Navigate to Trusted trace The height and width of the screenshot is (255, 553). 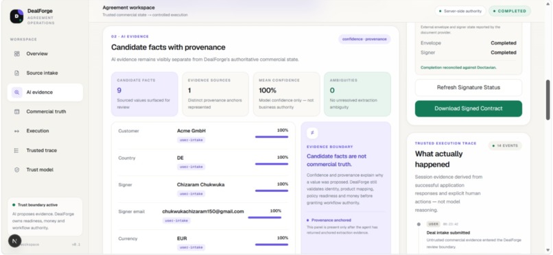(x=45, y=150)
